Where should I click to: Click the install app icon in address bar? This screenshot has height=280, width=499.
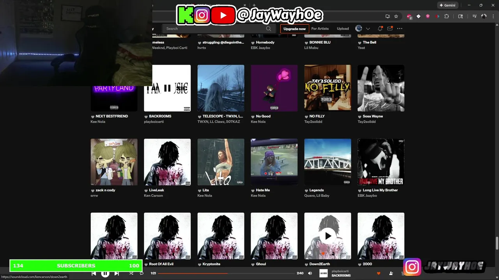(388, 16)
